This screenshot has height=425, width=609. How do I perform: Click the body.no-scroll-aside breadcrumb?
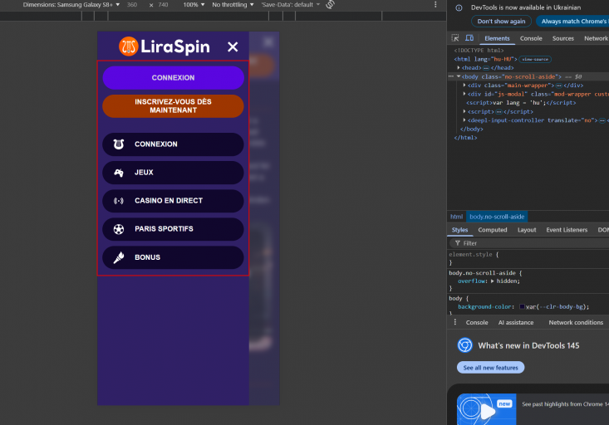pyautogui.click(x=497, y=217)
